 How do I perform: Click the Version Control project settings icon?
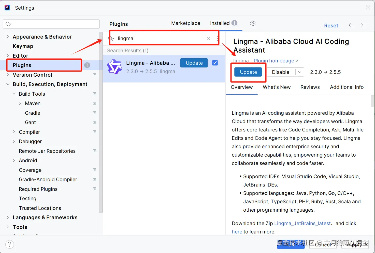point(95,75)
